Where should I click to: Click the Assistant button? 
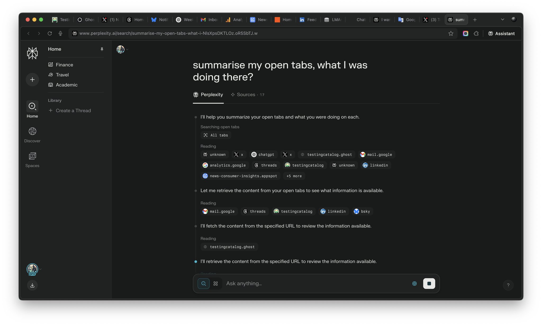tap(501, 33)
